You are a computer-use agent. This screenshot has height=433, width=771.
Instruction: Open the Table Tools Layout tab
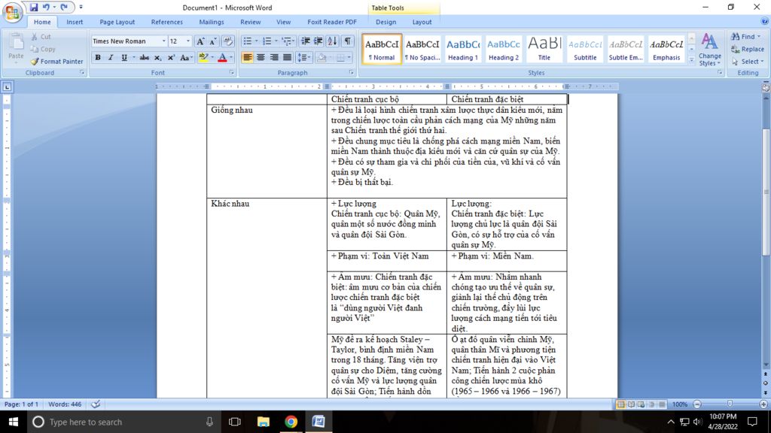click(422, 22)
